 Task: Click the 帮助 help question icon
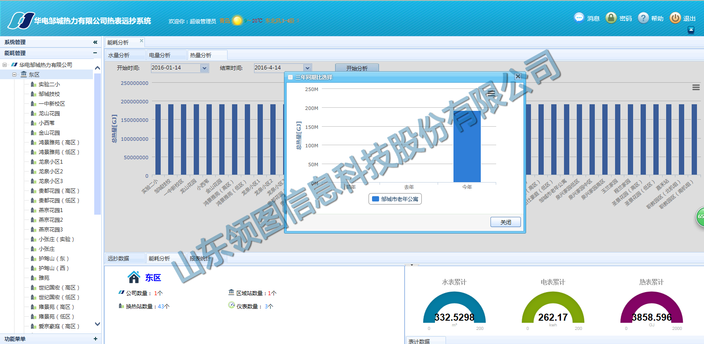[643, 18]
